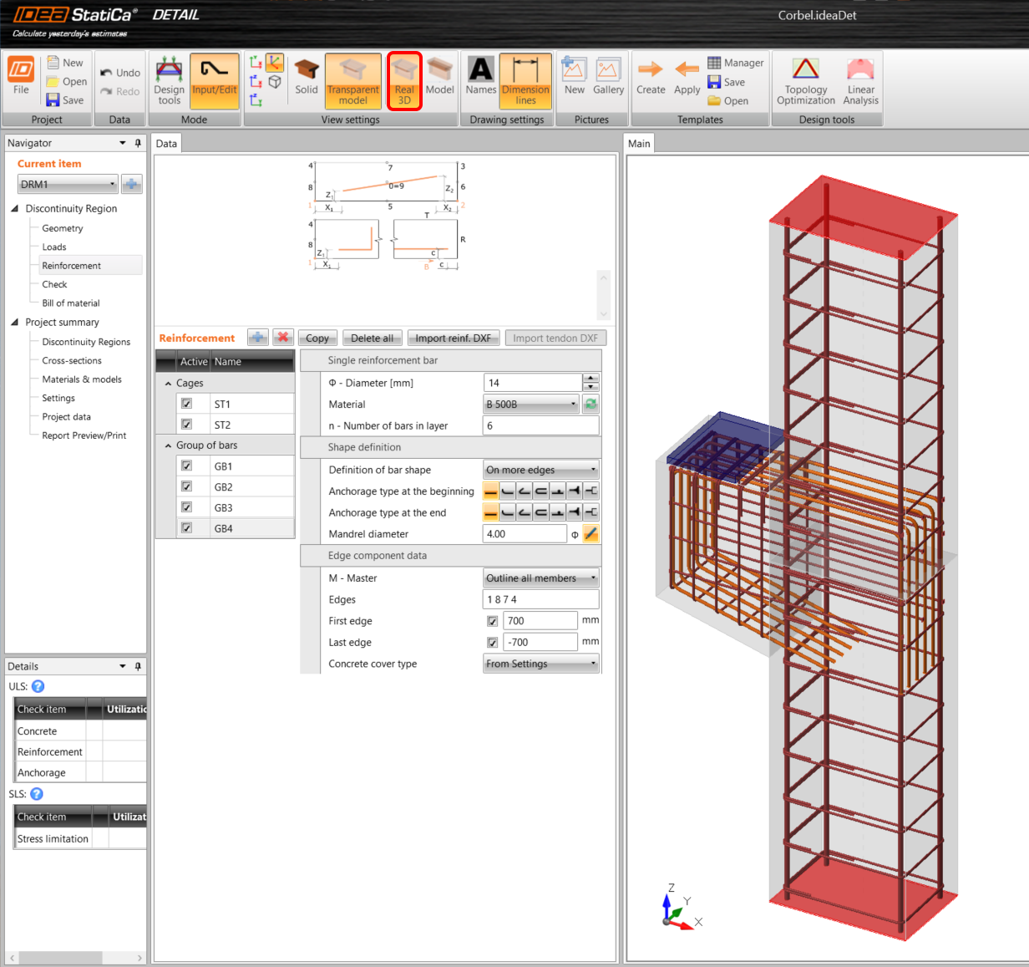
Task: Change the 'On more edges' shape definition dropdown
Action: pyautogui.click(x=540, y=470)
